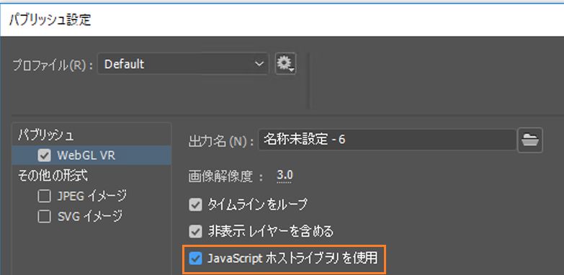Click the 画像解像度 value 3.0
564x275 pixels.
(x=285, y=176)
